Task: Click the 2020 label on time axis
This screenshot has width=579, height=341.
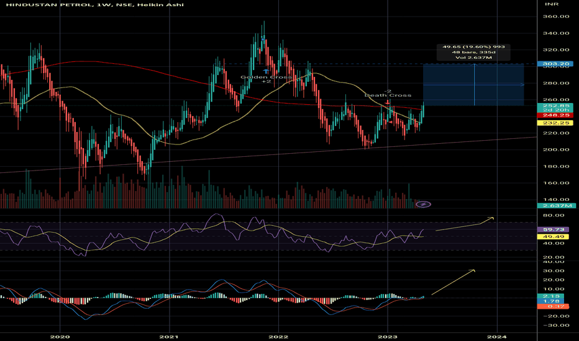Action: [60, 337]
